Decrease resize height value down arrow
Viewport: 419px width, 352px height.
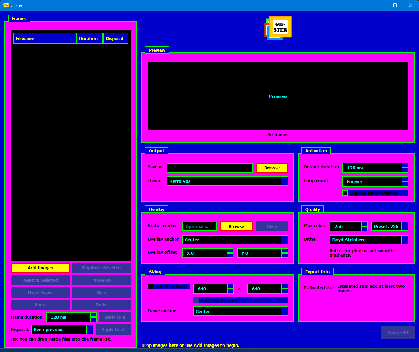[x=285, y=291]
